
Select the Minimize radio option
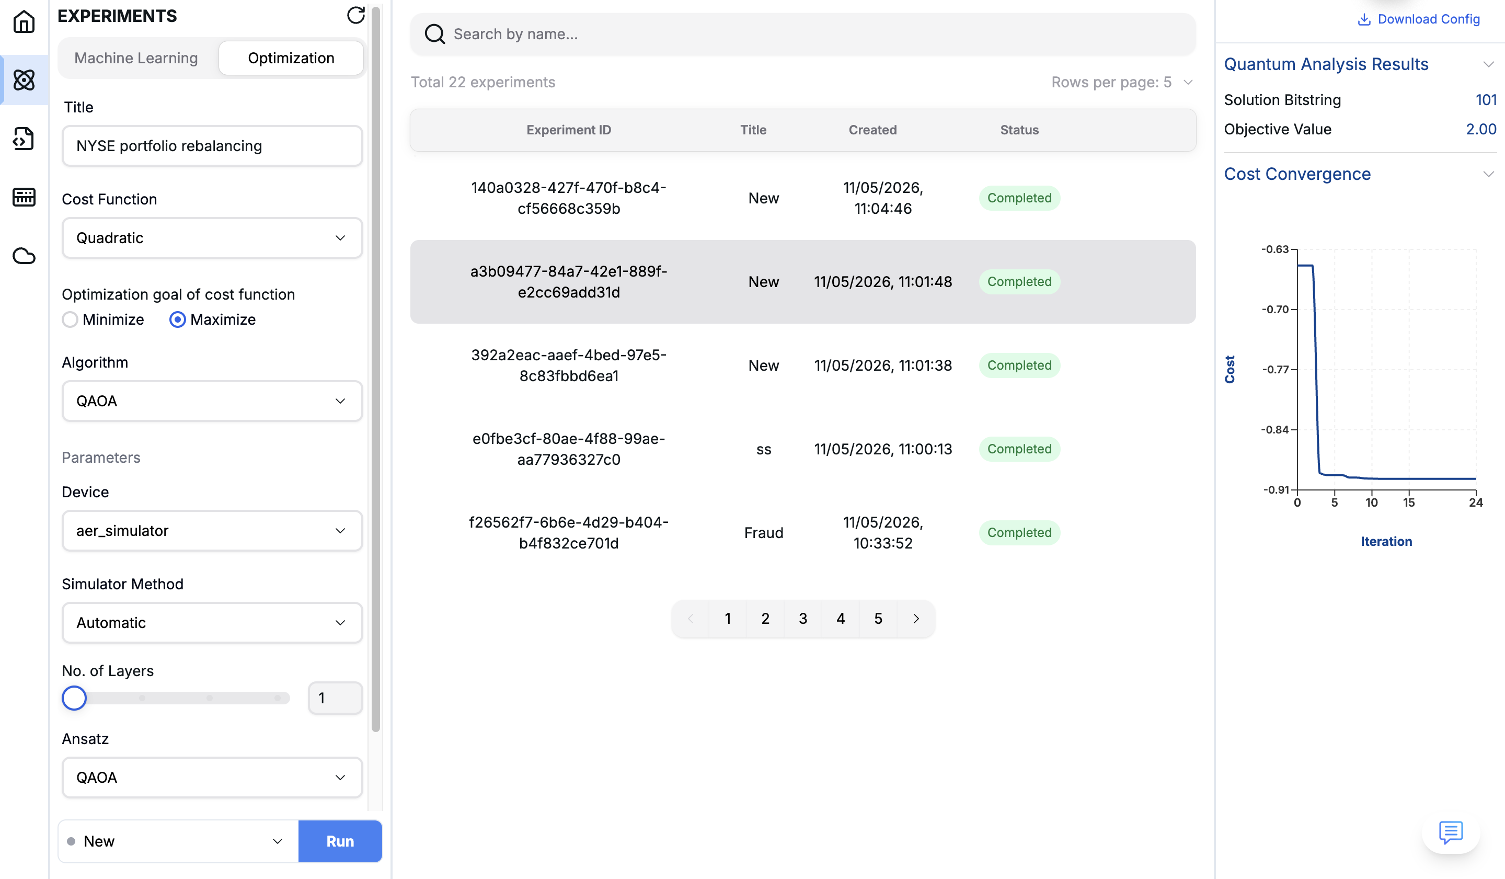tap(70, 319)
